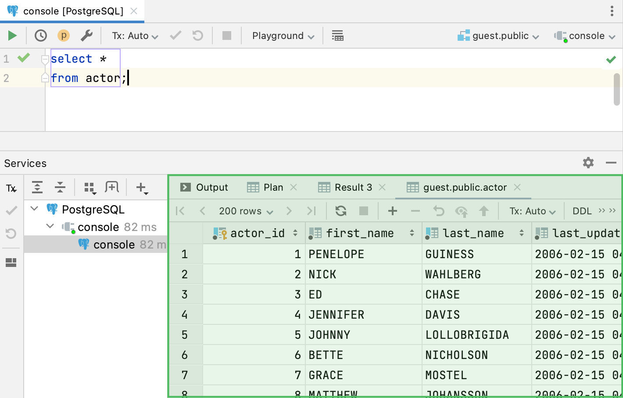Image resolution: width=623 pixels, height=398 pixels.
Task: Select the highlighted console tree item
Action: (x=96, y=244)
